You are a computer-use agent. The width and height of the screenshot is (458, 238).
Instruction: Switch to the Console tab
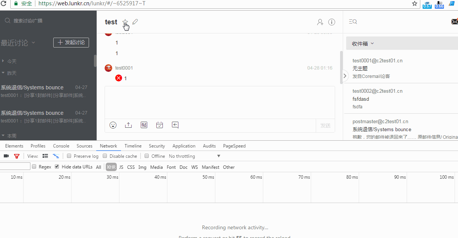61,146
